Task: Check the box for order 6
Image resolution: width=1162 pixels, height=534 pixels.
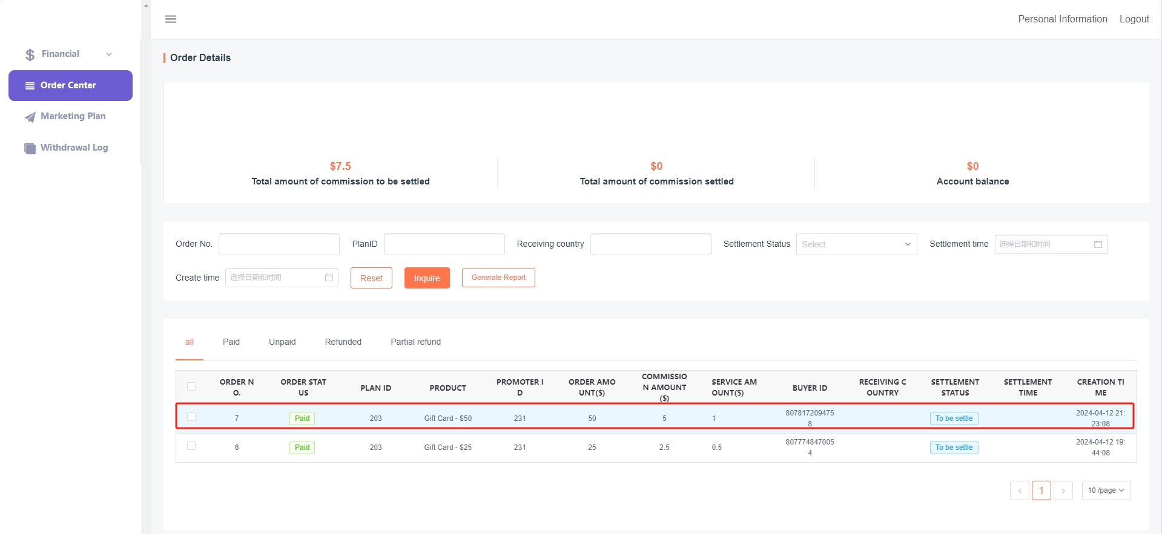Action: [191, 446]
